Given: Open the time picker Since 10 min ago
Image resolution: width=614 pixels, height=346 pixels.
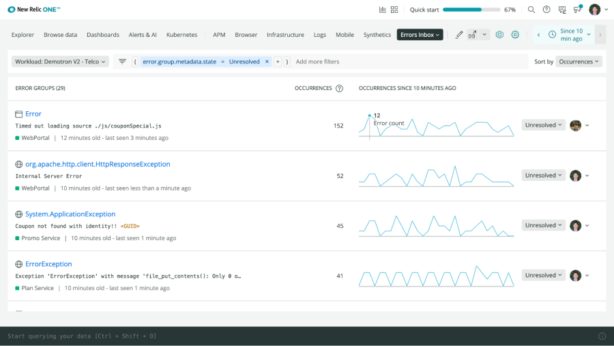Looking at the screenshot, I should tap(570, 35).
